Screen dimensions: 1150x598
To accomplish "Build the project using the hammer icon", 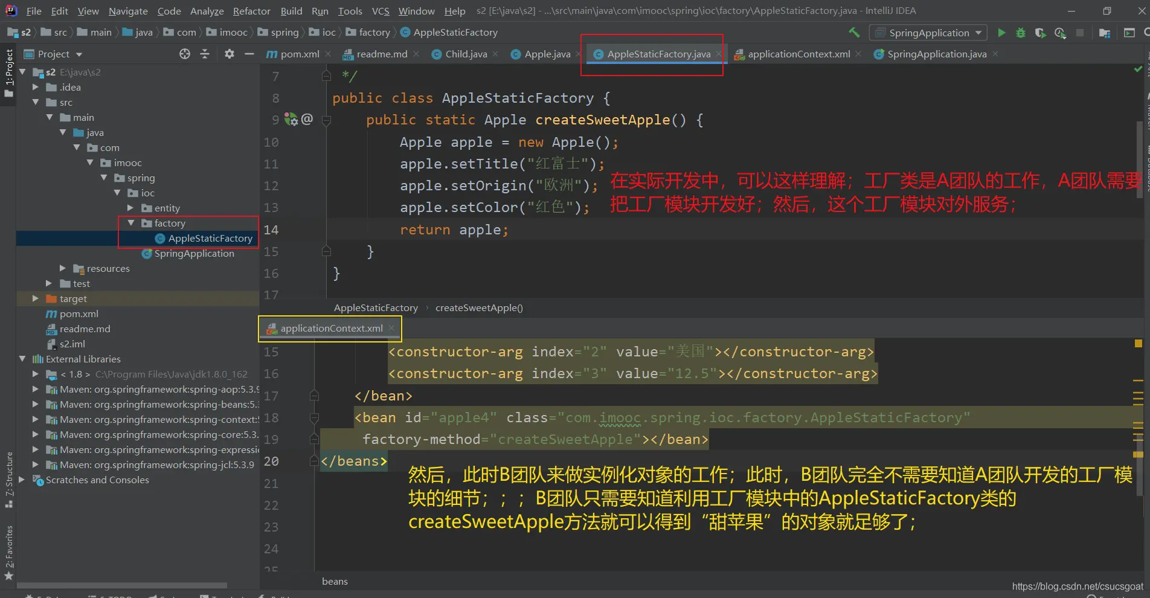I will click(854, 33).
